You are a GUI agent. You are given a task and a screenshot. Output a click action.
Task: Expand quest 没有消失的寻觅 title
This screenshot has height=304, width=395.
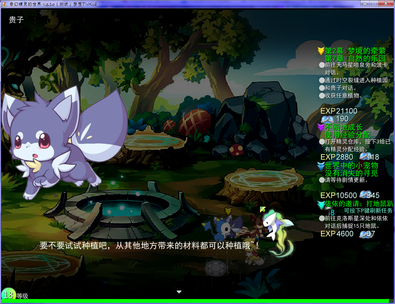click(x=351, y=173)
